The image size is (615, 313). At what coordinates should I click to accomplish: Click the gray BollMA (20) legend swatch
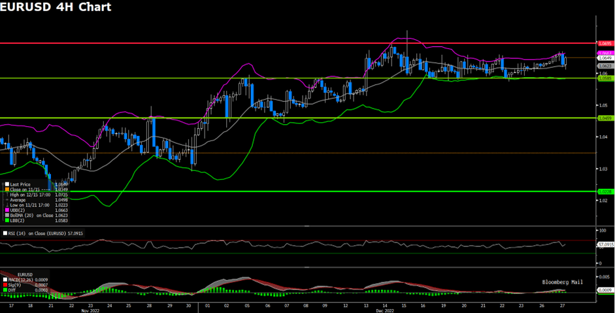coord(6,215)
